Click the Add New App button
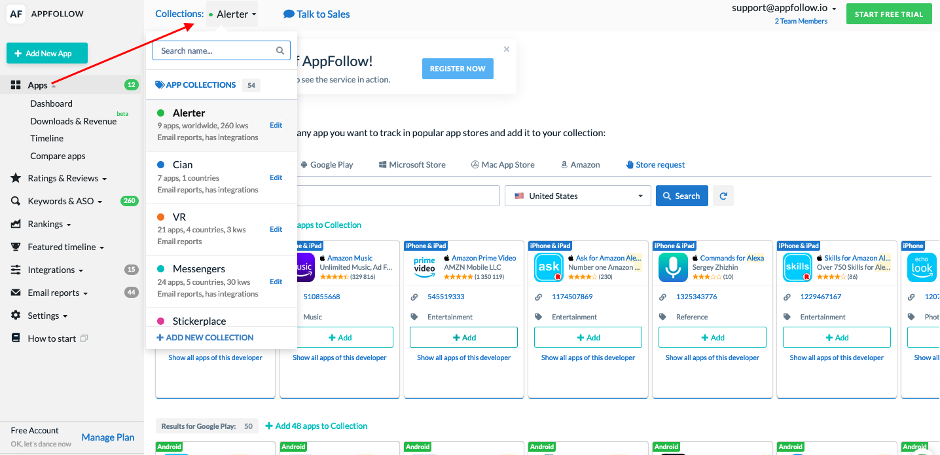The height and width of the screenshot is (455, 940). (47, 54)
